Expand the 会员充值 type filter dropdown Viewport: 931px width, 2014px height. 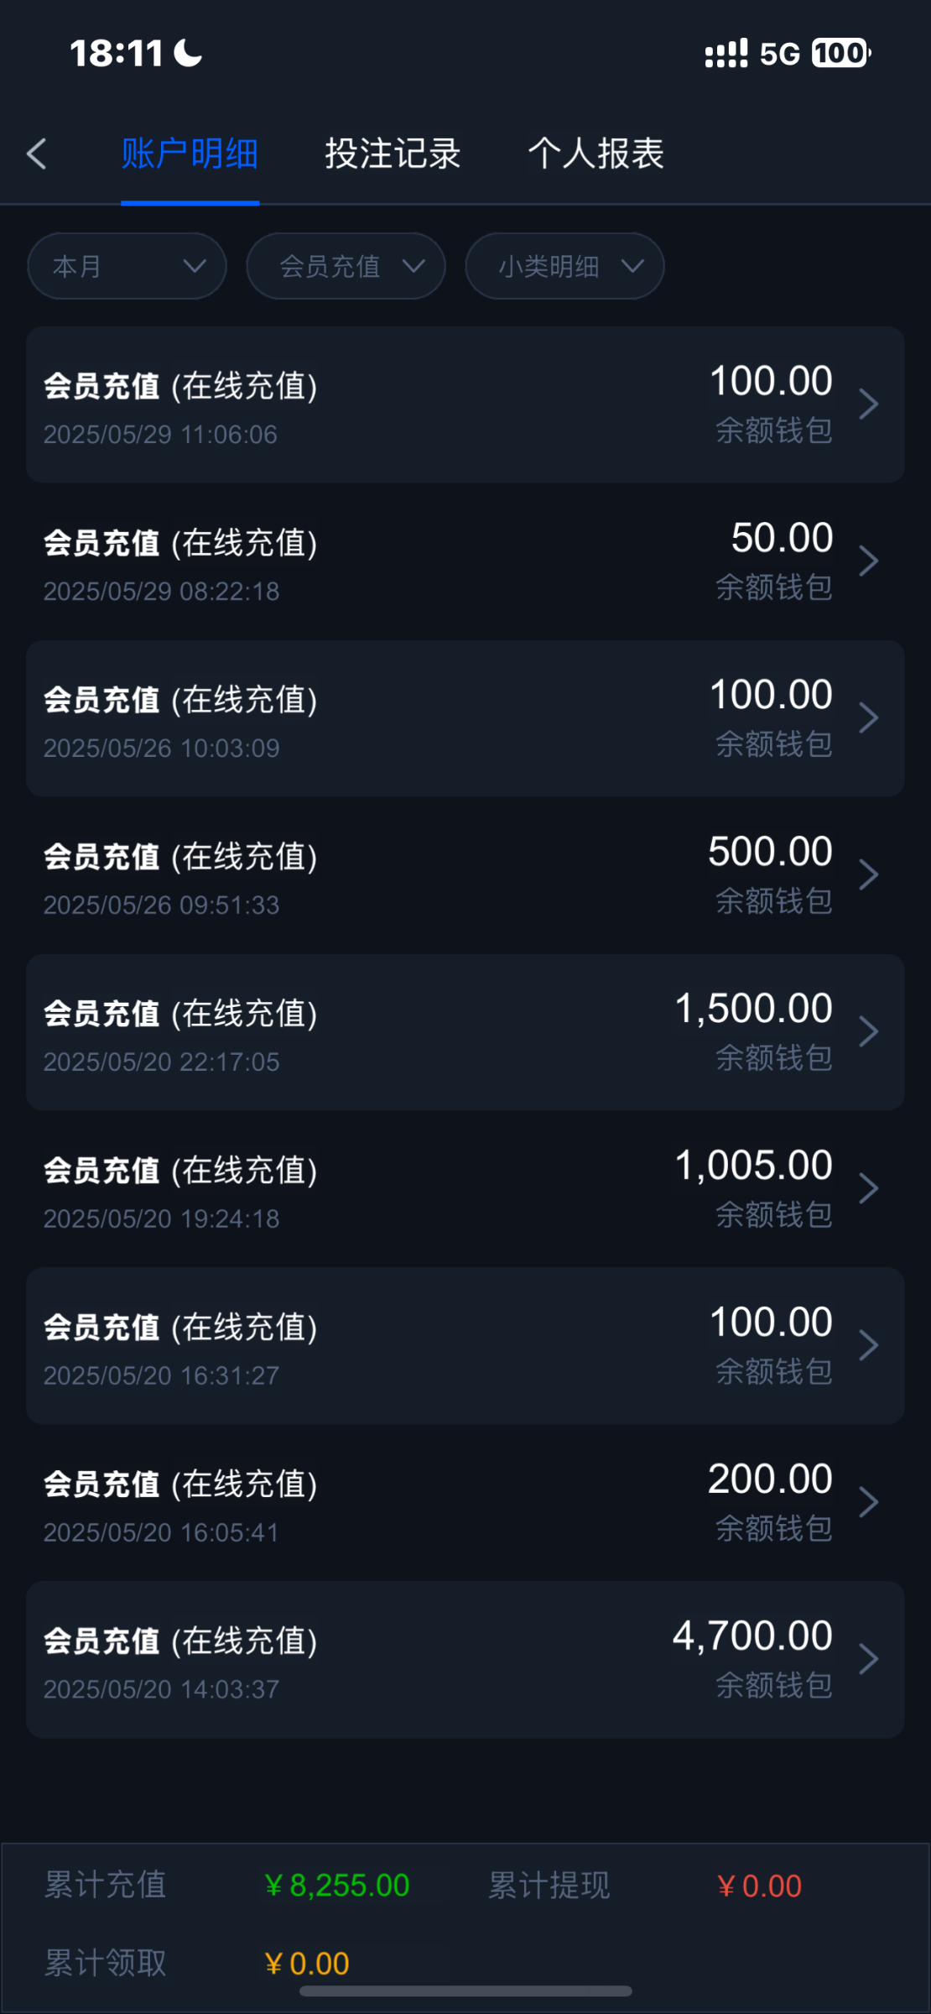(346, 266)
